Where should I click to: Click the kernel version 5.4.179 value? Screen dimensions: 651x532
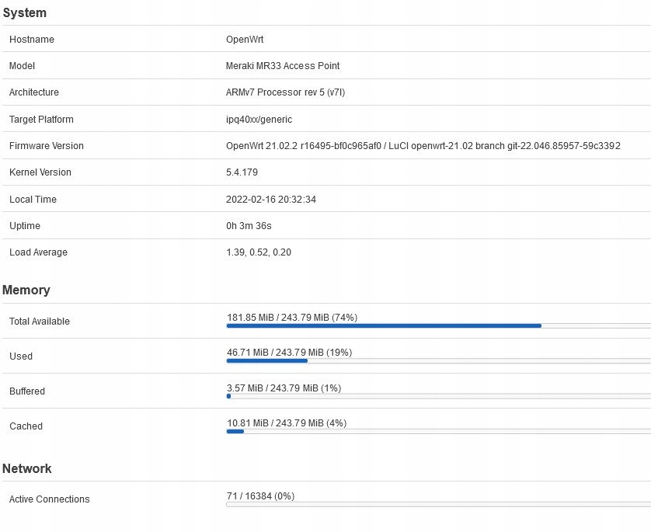(242, 172)
